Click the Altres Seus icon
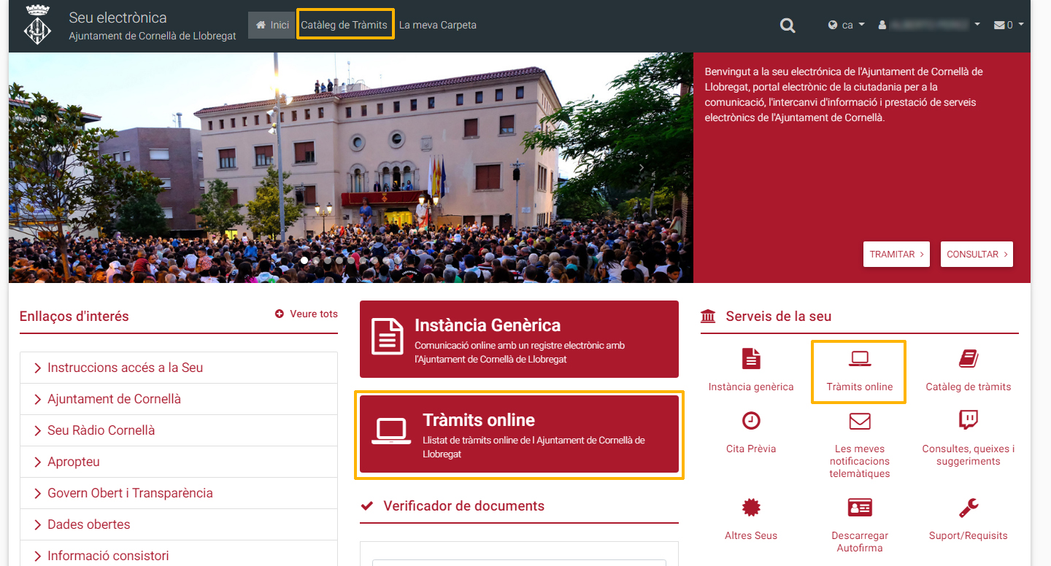 tap(750, 508)
